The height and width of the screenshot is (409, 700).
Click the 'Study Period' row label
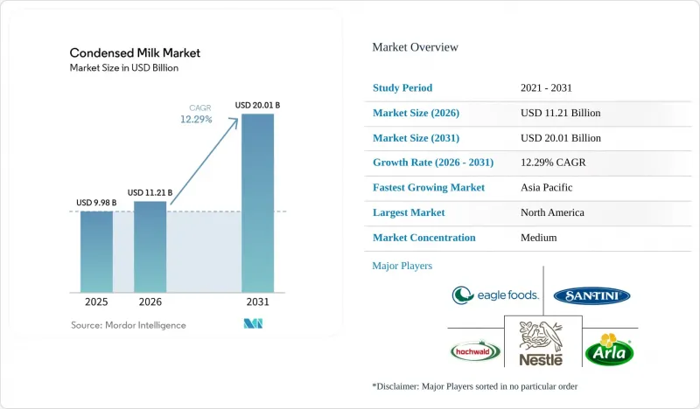coord(402,88)
